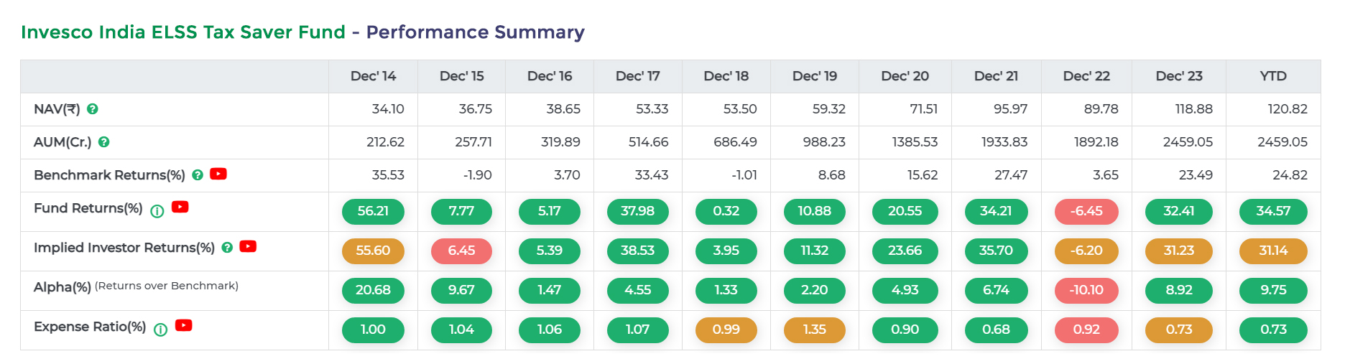Click the help icon for Implied Investor Returns
This screenshot has height=364, width=1345.
point(227,247)
